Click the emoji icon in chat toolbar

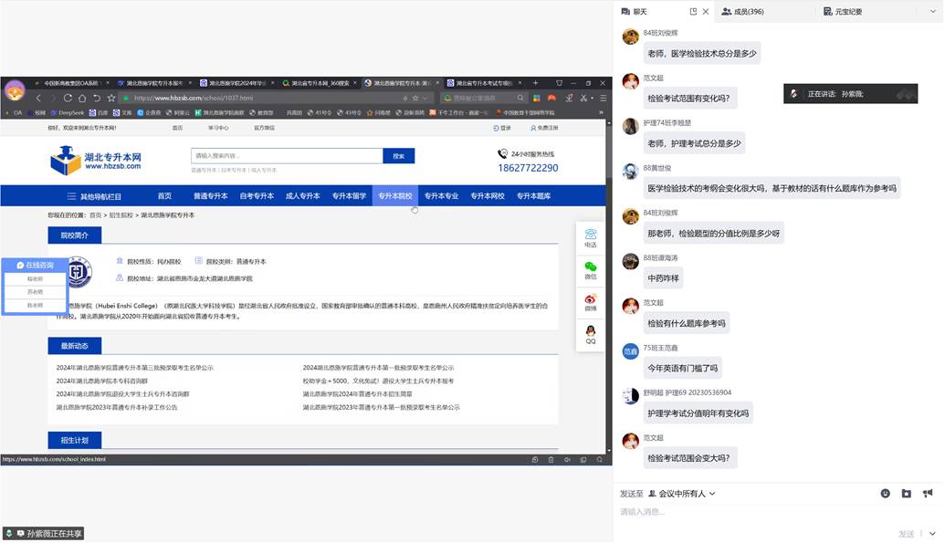click(x=885, y=494)
